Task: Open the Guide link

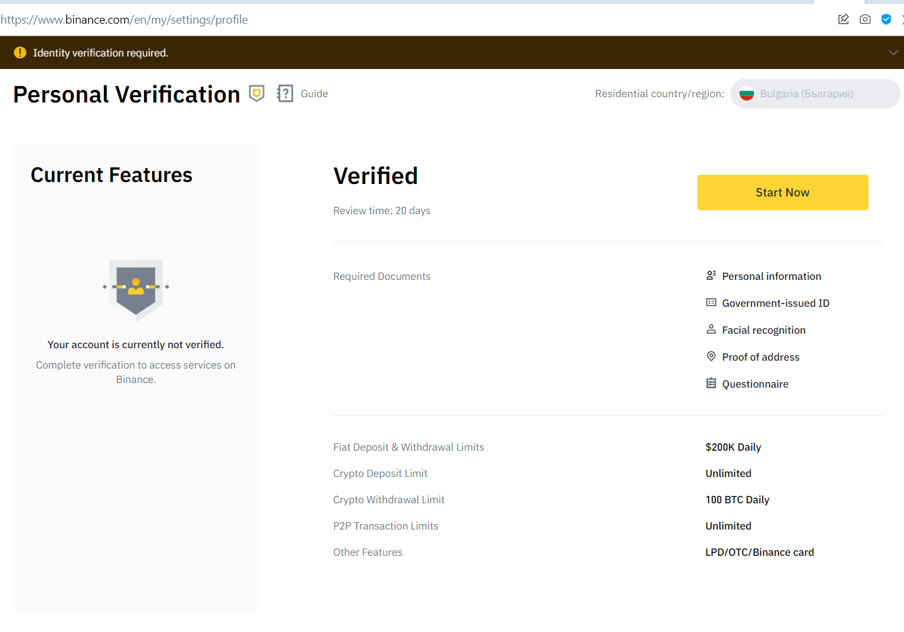Action: 314,94
